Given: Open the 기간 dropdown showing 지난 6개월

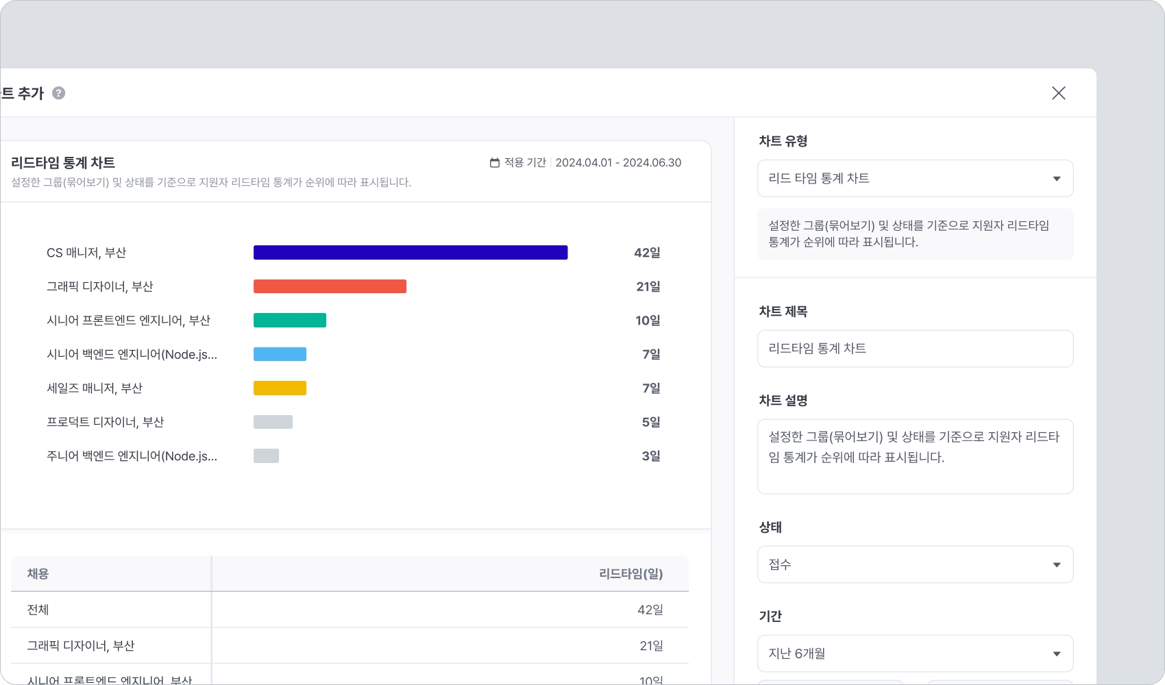Looking at the screenshot, I should pos(915,653).
